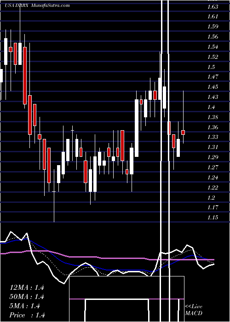Click the 1.43 price axis label
Viewport: 230px width, 322px height.
[213, 97]
